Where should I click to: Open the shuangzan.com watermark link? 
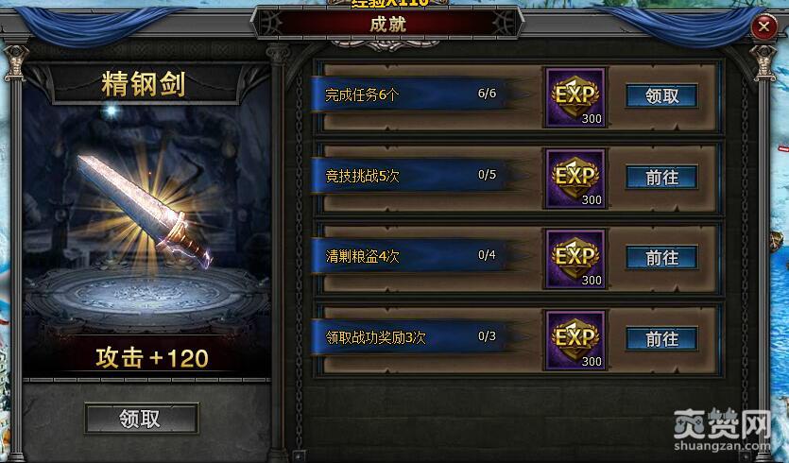[722, 446]
